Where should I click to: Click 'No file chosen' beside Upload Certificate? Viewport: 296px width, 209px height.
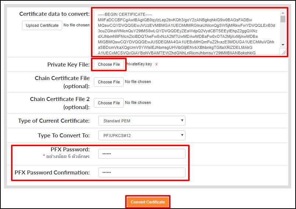coord(77,25)
